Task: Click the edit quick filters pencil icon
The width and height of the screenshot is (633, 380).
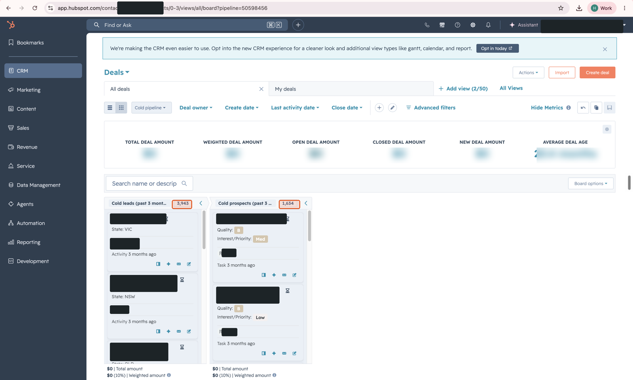Action: (x=392, y=108)
